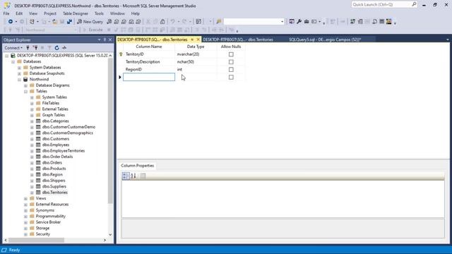Image resolution: width=452 pixels, height=254 pixels.
Task: Click the Disconnect icon in Object Explorer
Action: (35, 48)
